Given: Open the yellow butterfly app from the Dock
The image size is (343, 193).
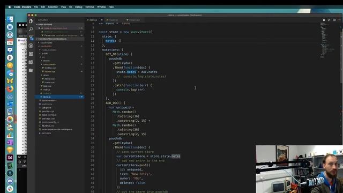Looking at the screenshot, I should [x=10, y=81].
